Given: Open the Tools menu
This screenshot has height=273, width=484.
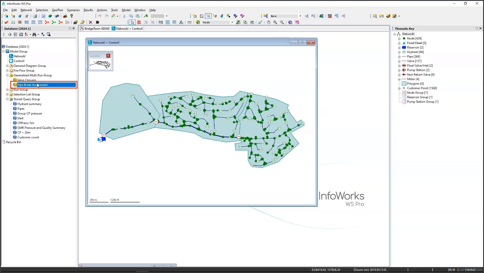Looking at the screenshot, I should tap(114, 10).
